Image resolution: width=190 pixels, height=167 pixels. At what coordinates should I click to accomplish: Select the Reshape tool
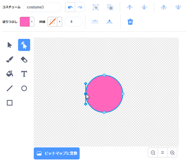[24, 45]
